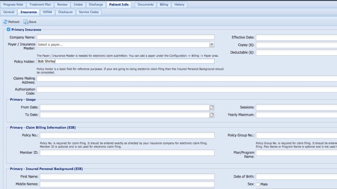Focus the Sessions field

coord(296,107)
